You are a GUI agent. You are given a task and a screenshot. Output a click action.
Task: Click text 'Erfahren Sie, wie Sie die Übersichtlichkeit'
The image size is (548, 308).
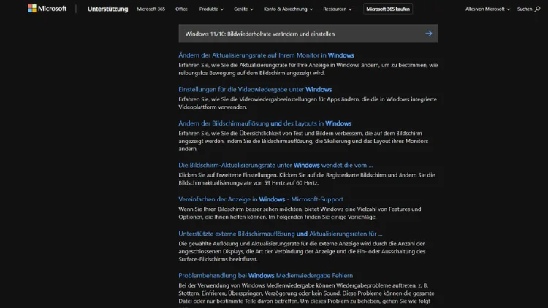303,141
